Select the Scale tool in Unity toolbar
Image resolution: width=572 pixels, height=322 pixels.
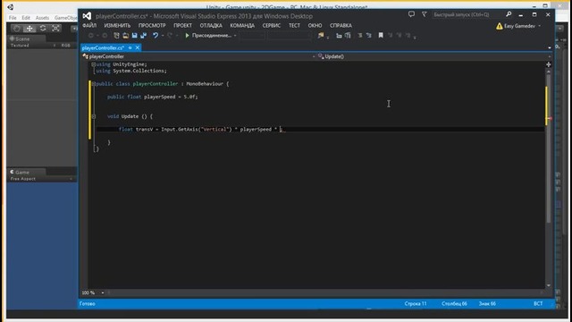point(55,29)
